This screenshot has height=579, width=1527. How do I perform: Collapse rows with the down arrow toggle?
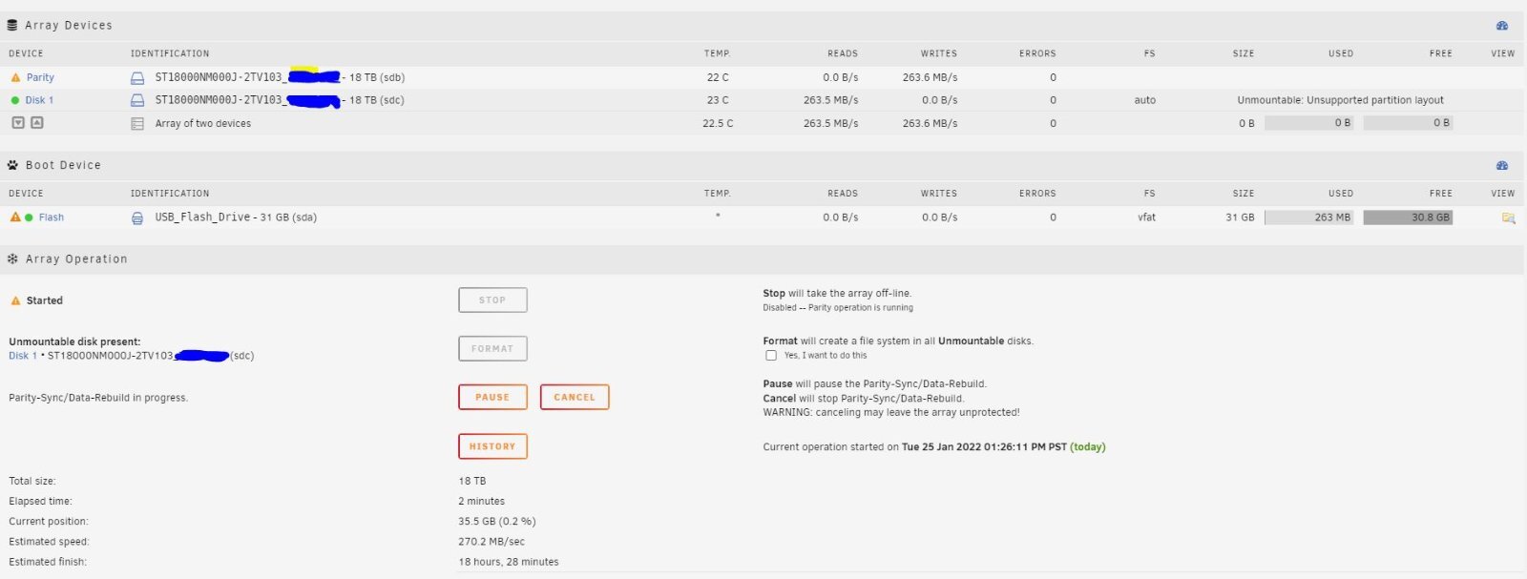click(18, 122)
